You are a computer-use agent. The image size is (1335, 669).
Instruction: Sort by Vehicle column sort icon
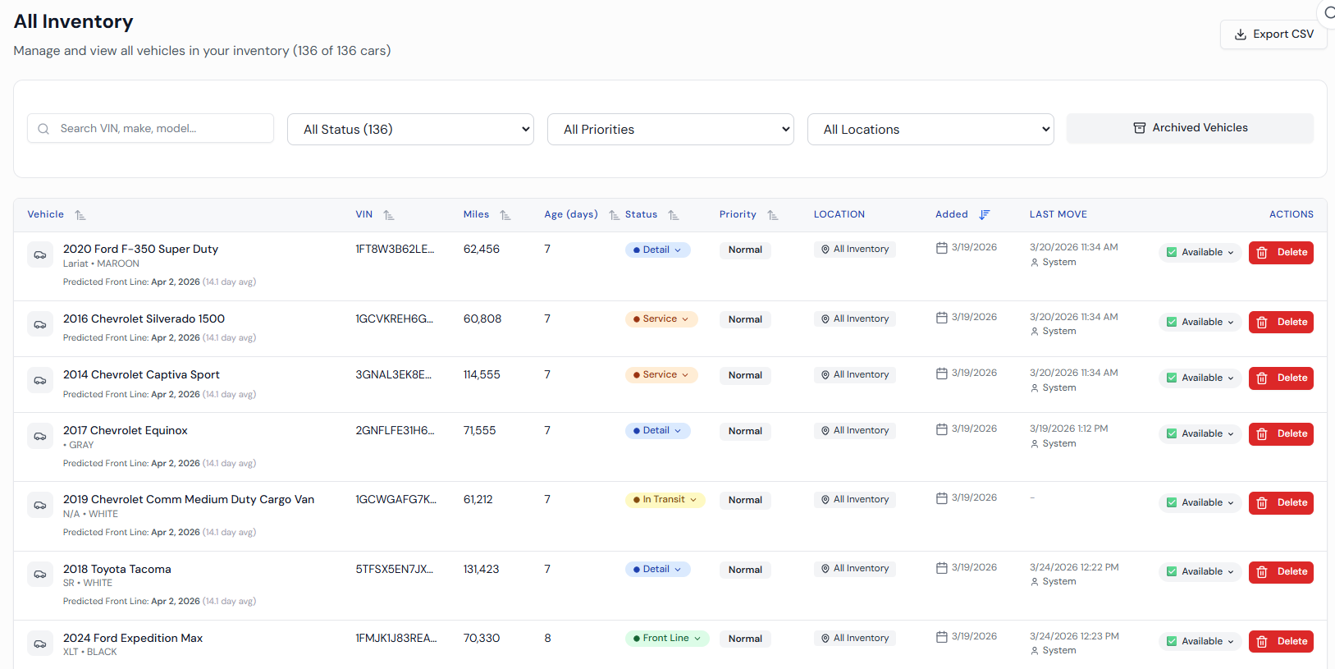pyautogui.click(x=80, y=215)
